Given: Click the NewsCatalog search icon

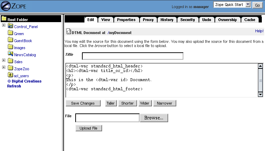Looking at the screenshot, I should pyautogui.click(x=10, y=54).
